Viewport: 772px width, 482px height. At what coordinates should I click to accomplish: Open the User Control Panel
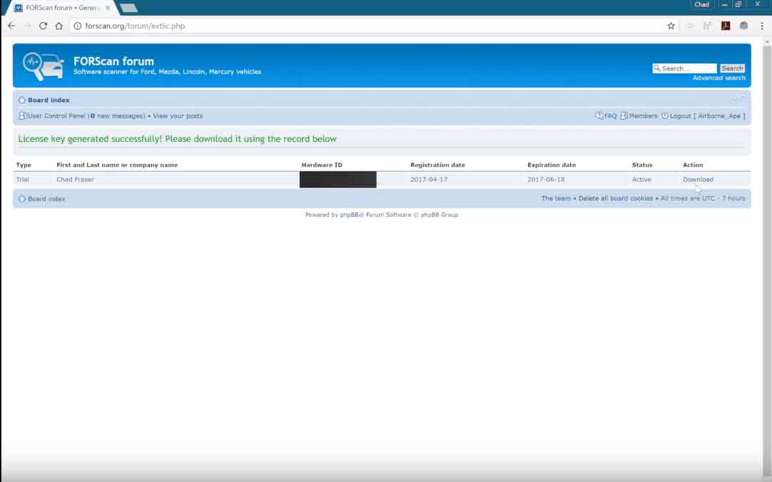(x=56, y=116)
